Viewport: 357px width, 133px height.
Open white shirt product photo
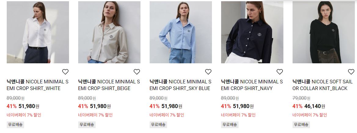pos(38,32)
